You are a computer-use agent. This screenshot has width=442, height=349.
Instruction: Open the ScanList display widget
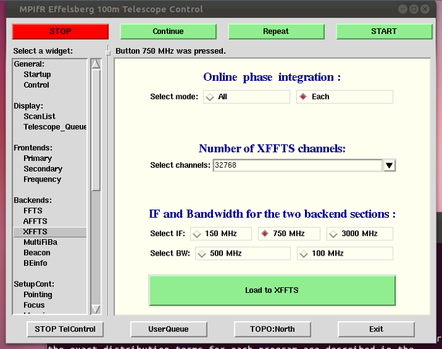39,116
